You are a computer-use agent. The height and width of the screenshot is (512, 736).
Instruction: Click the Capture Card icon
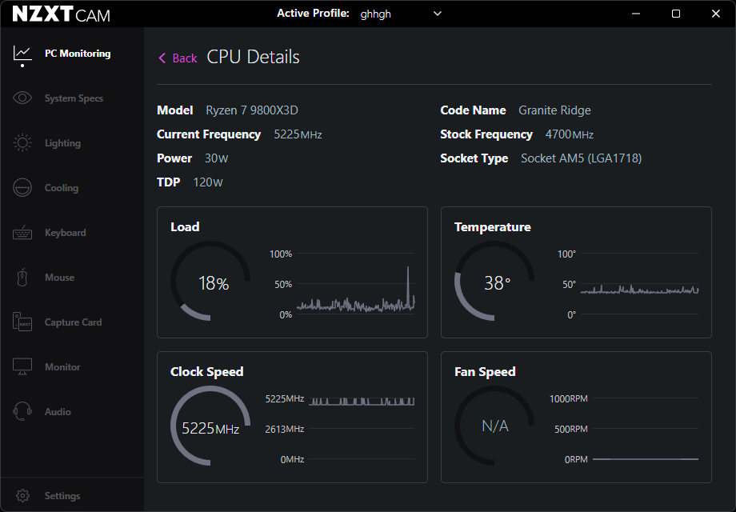point(22,322)
